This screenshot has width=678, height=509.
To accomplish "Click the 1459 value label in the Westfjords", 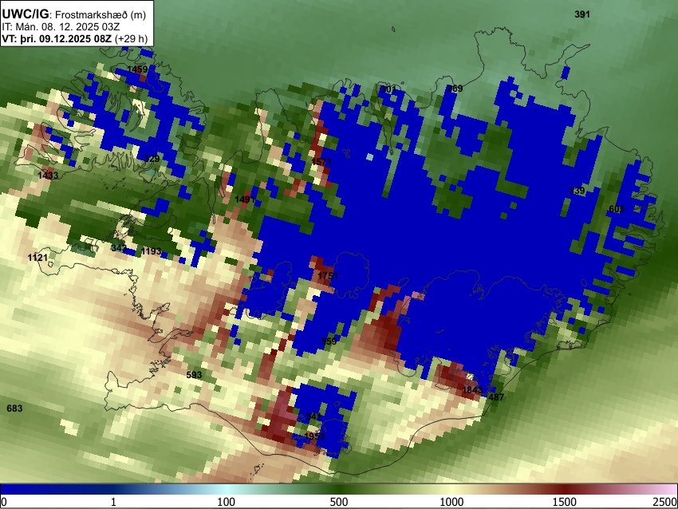I will click(137, 69).
